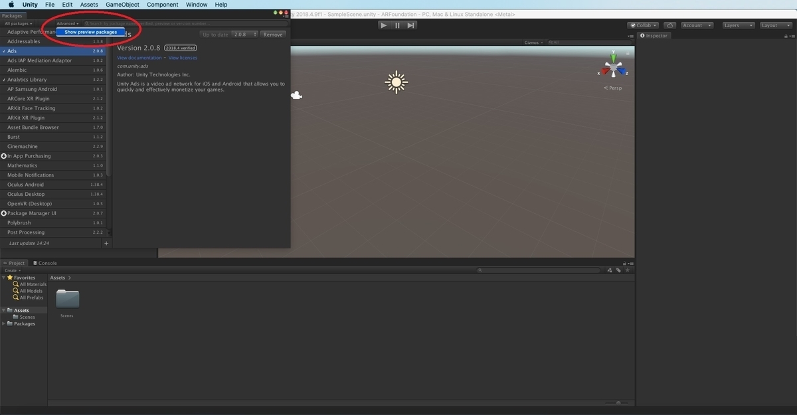Open the View documentation link
The image size is (797, 415).
[139, 58]
